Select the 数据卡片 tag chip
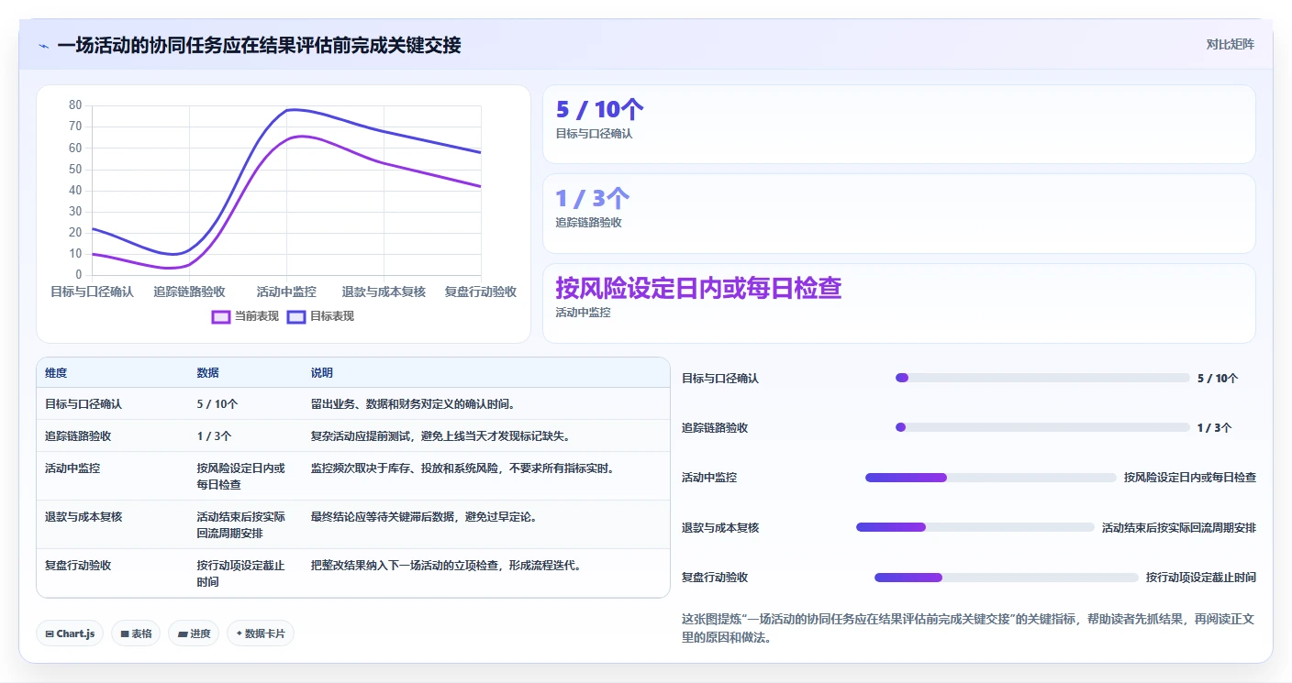Viewport: 1292px width, 683px height. pos(261,633)
